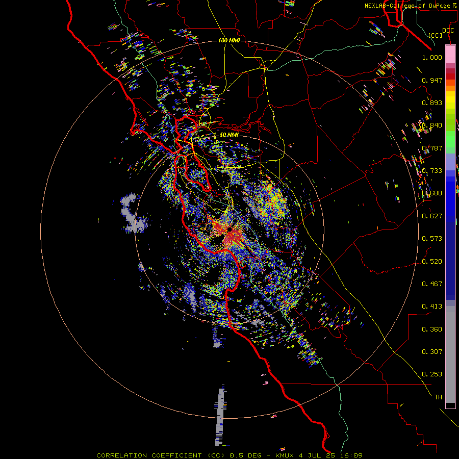Select the 0.733 legend value
This screenshot has height=459, width=459.
click(432, 171)
